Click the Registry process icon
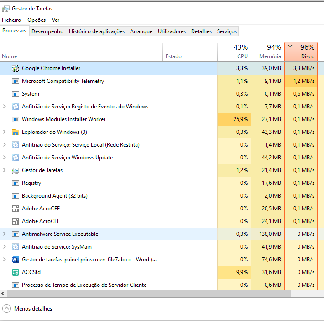 [16, 183]
